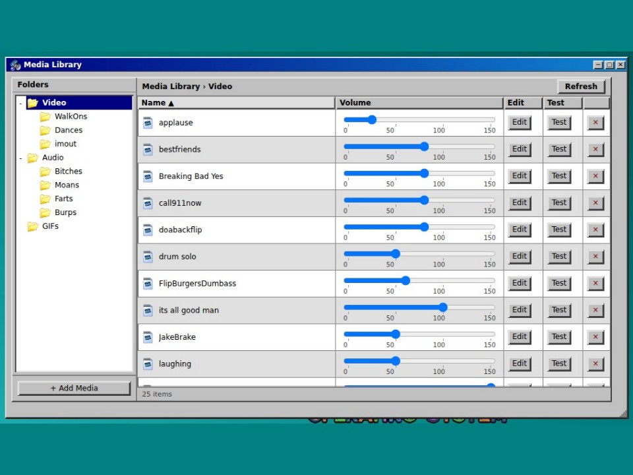Click the its all good man volume slider

pos(419,307)
